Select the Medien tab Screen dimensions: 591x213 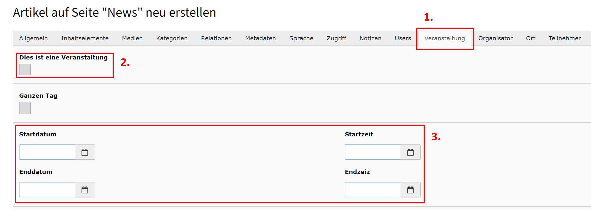click(x=132, y=38)
